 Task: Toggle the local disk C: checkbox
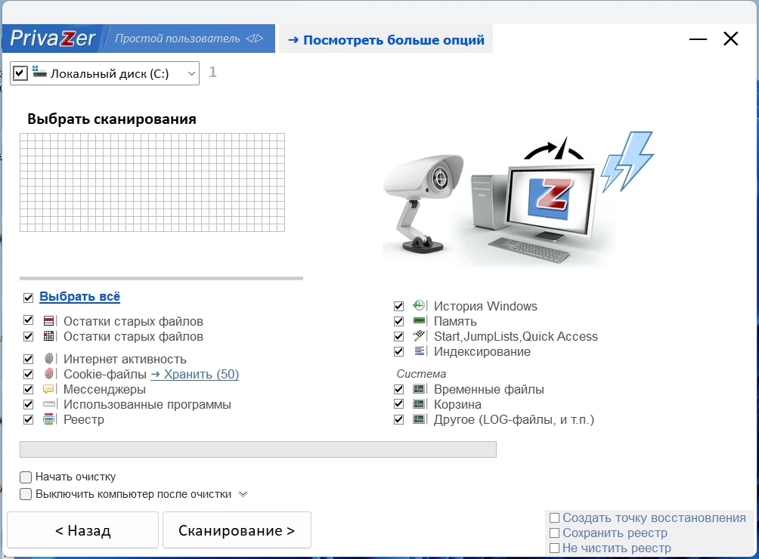[20, 73]
